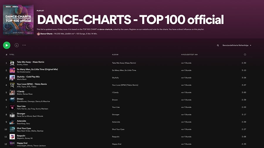Open the three-dot more options menu
The height and width of the screenshot is (148, 264).
(24, 45)
